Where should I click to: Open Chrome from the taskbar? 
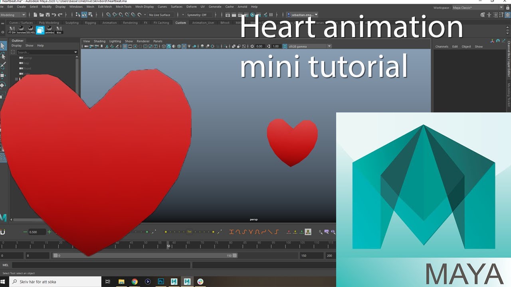tap(135, 281)
